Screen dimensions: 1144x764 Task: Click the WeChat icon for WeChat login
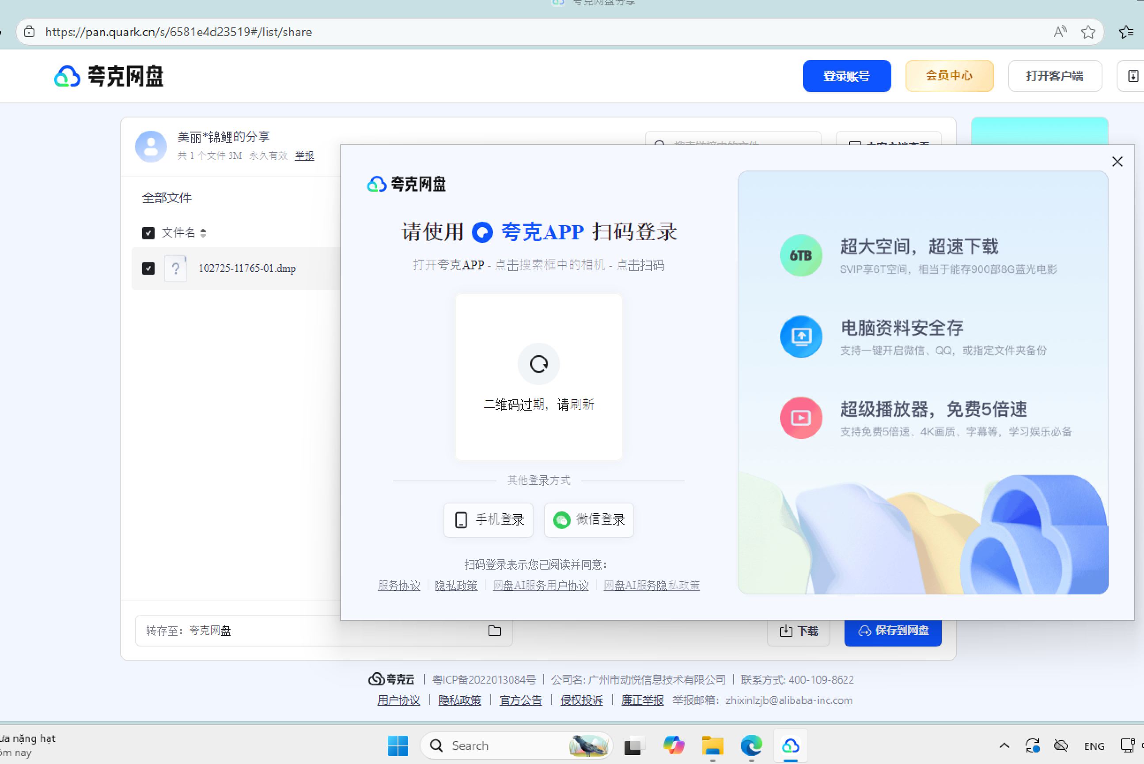pyautogui.click(x=562, y=520)
